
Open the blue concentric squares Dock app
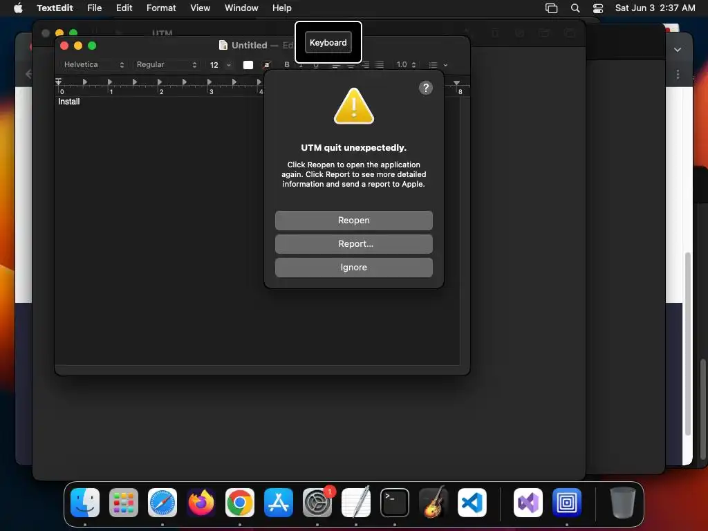click(567, 503)
